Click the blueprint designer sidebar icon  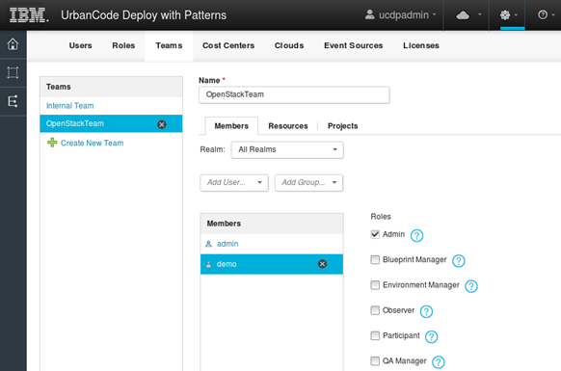pos(13,73)
